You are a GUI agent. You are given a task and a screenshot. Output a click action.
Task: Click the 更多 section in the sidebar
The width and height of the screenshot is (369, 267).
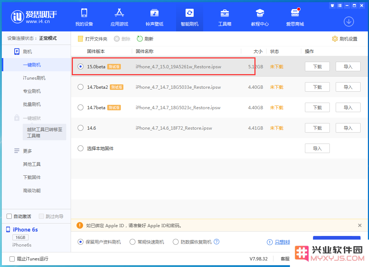(23, 151)
